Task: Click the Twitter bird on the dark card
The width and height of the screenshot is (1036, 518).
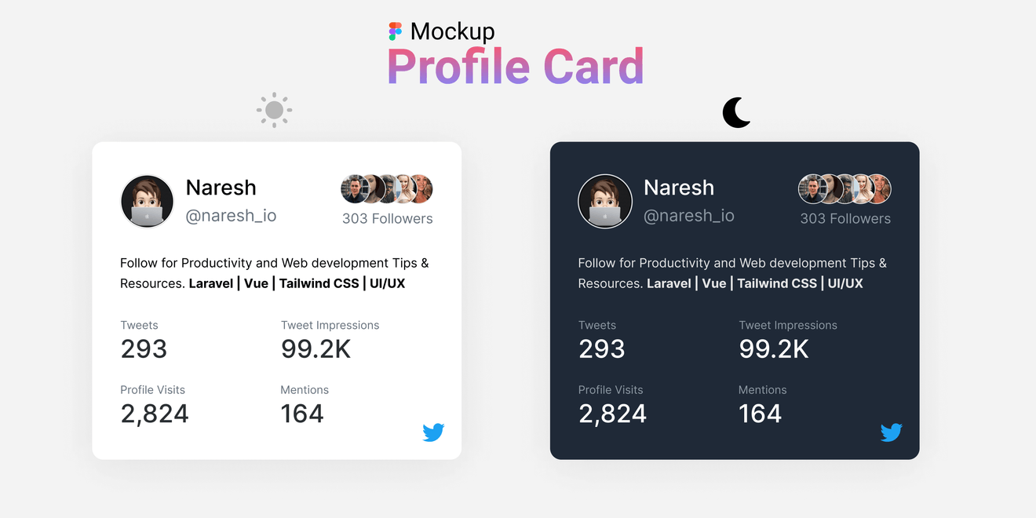Action: click(891, 432)
